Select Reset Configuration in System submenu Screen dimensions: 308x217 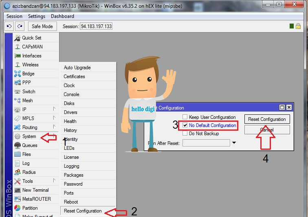[88, 211]
